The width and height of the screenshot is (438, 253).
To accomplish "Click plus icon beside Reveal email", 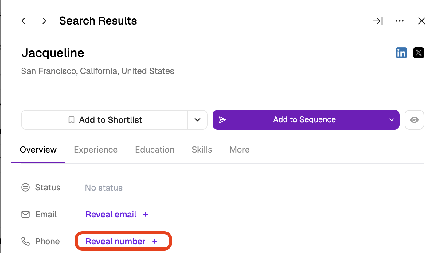I will [146, 214].
